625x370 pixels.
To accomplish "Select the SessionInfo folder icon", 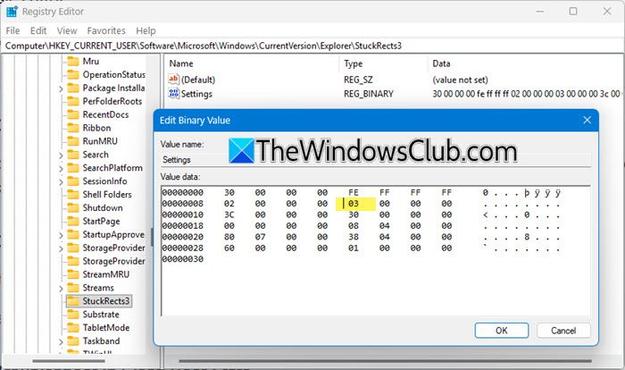I will [x=73, y=181].
